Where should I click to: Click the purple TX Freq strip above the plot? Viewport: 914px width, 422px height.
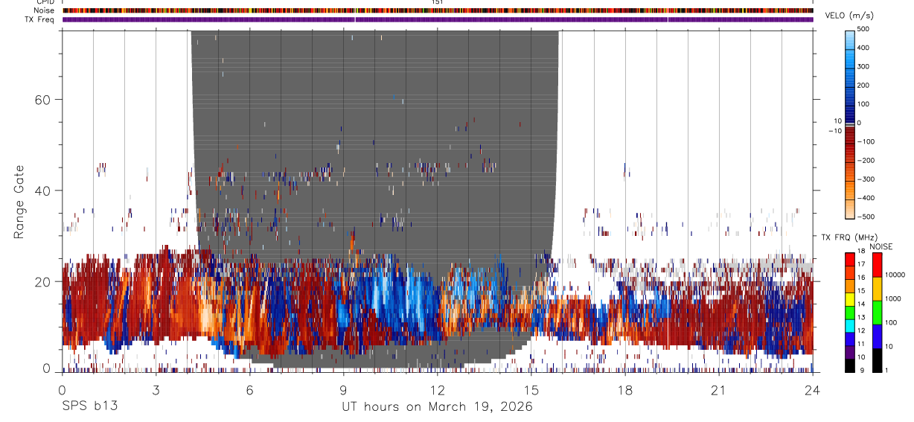click(x=438, y=19)
